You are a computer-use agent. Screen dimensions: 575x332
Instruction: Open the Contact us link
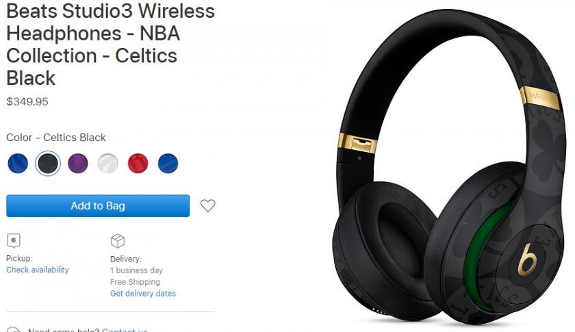coord(125,329)
